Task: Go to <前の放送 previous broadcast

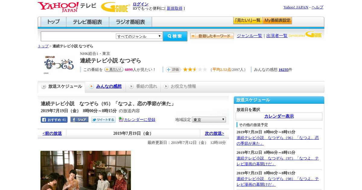Action: click(x=52, y=134)
